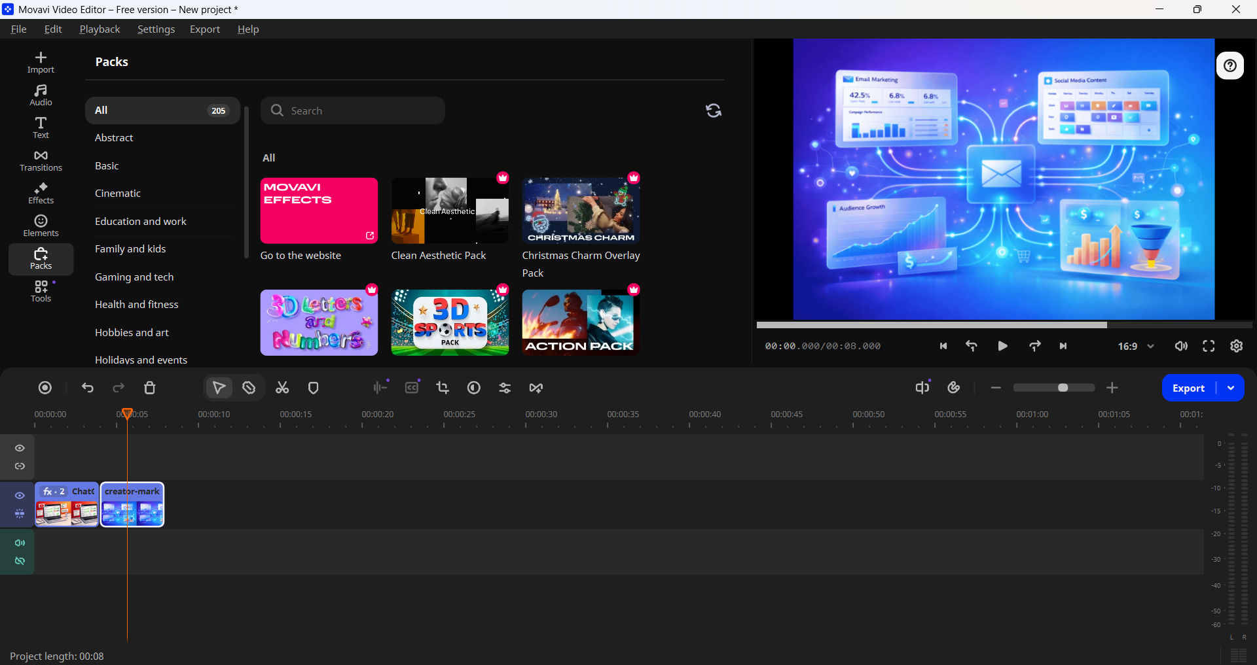
Task: Toggle link icon on the overlay track
Action: pyautogui.click(x=20, y=466)
